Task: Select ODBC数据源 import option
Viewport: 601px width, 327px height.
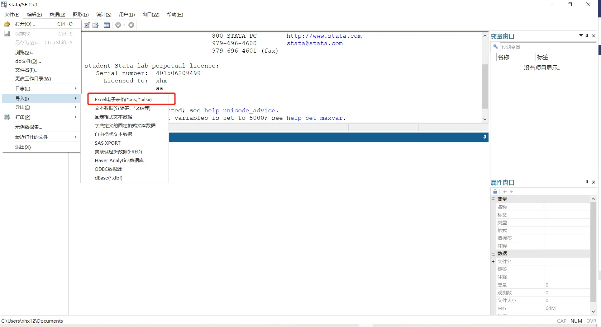Action: click(125, 169)
